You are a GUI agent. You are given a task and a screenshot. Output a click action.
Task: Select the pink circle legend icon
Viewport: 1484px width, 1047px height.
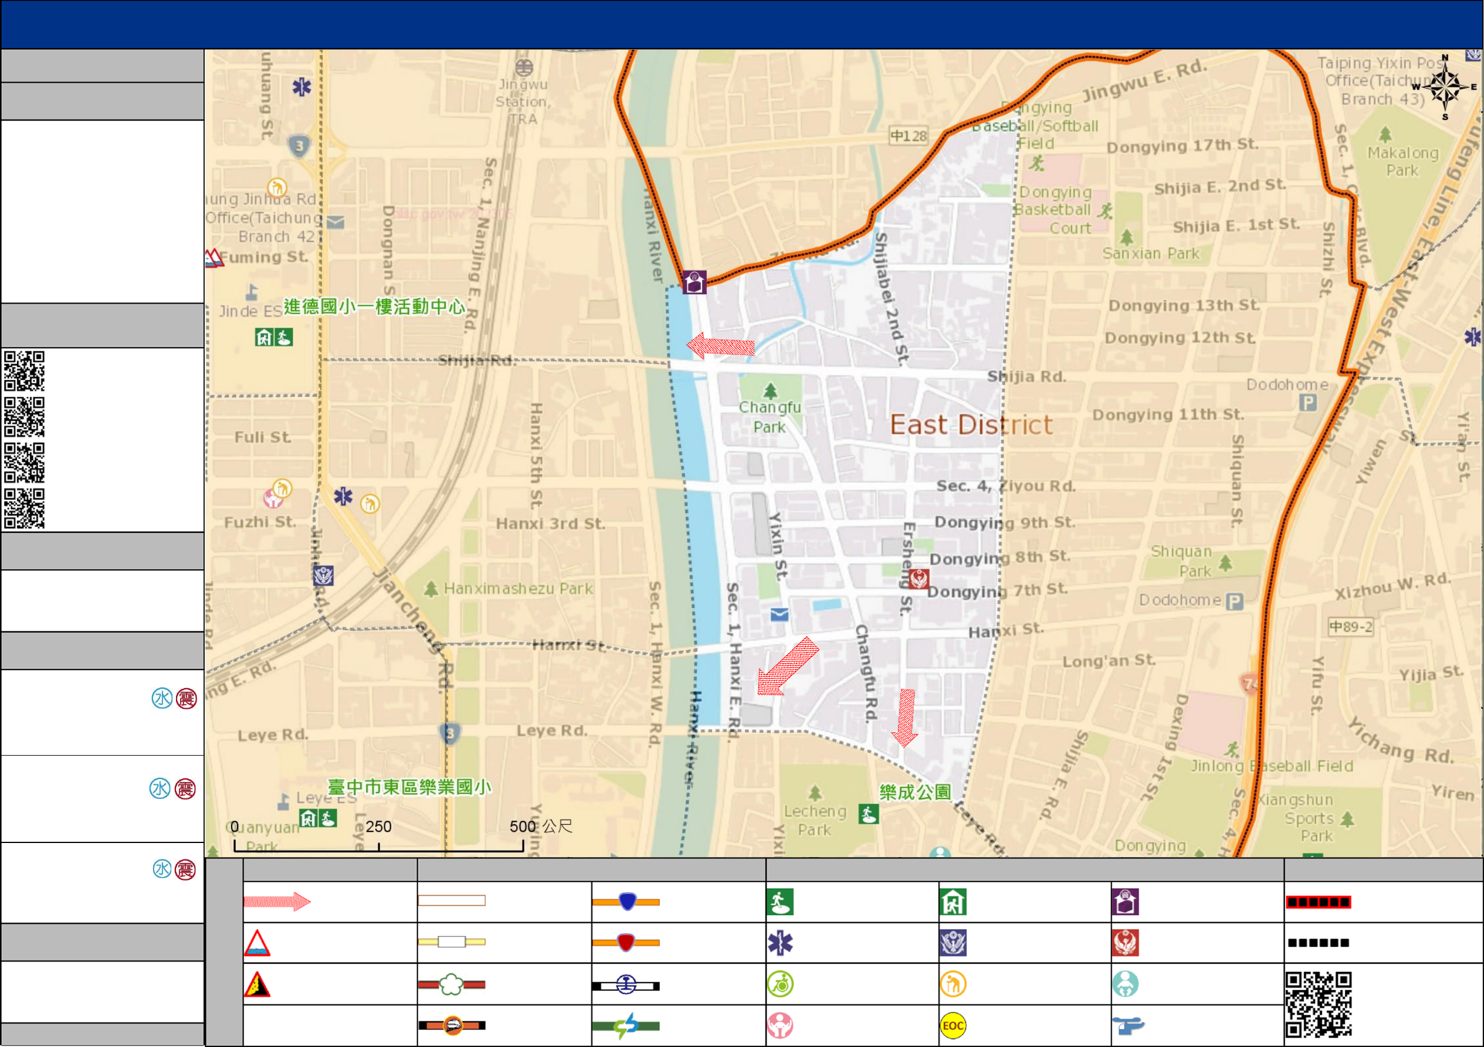[x=780, y=1025]
